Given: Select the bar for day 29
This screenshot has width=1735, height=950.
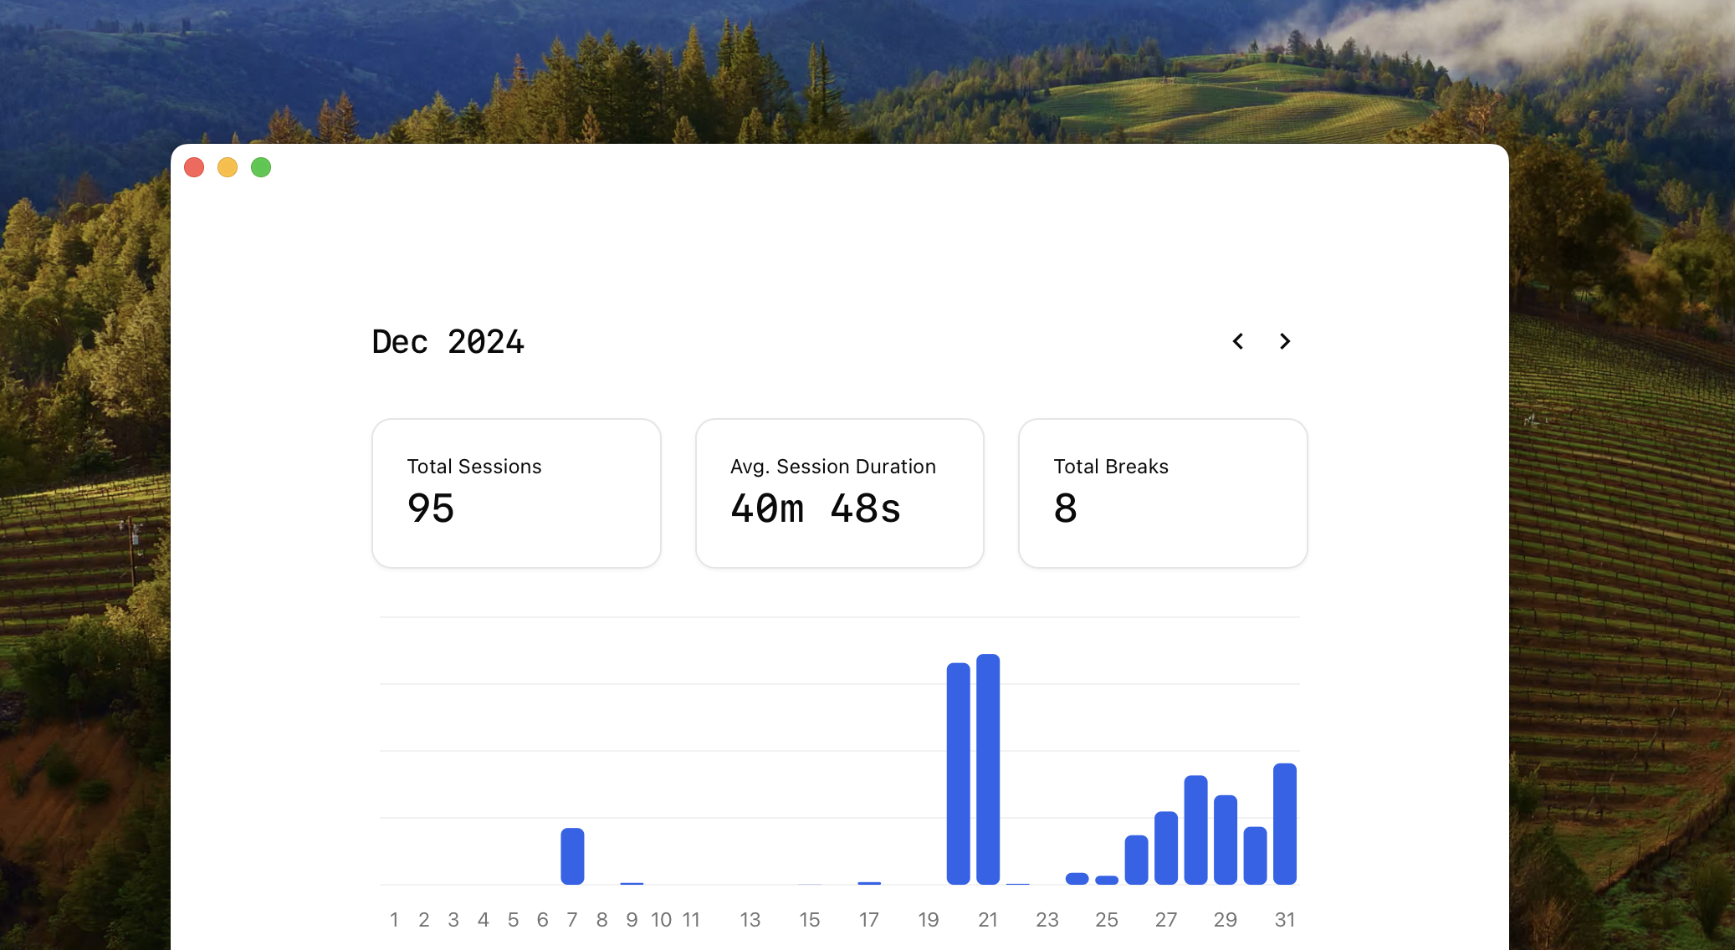Looking at the screenshot, I should tap(1226, 839).
